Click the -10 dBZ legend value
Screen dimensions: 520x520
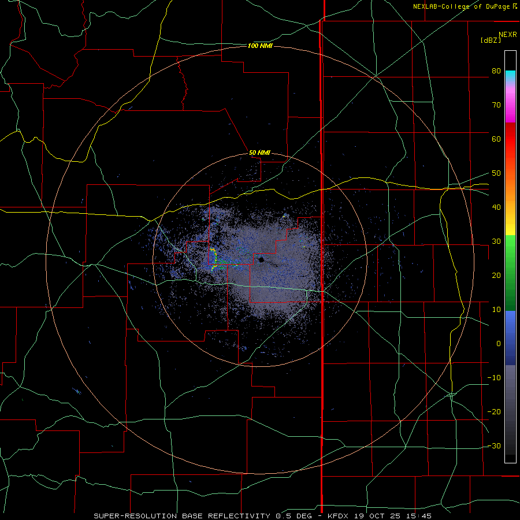point(494,378)
